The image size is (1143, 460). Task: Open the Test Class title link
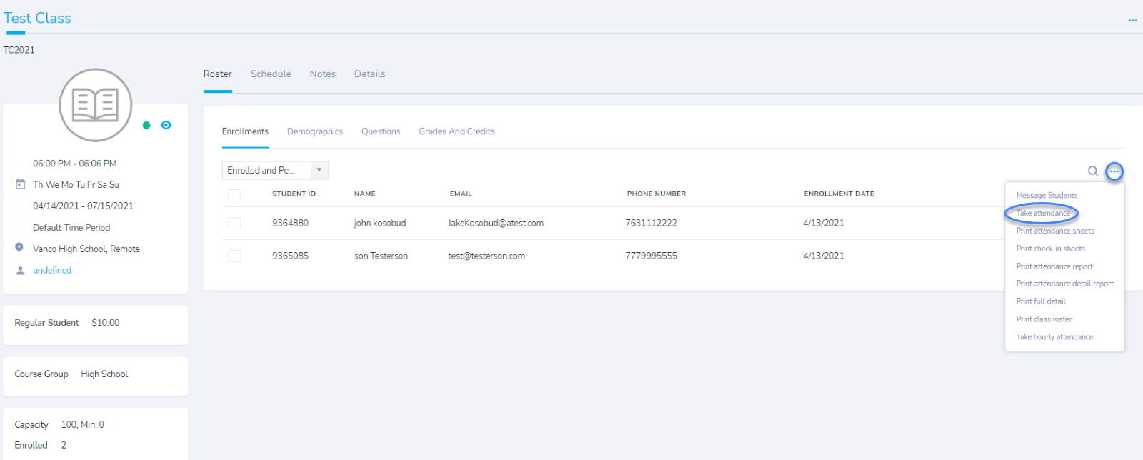click(37, 18)
